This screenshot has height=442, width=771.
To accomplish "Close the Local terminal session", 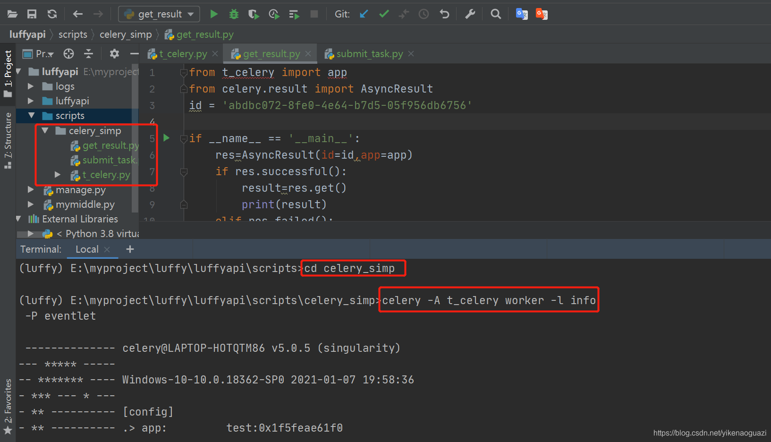I will (x=107, y=249).
